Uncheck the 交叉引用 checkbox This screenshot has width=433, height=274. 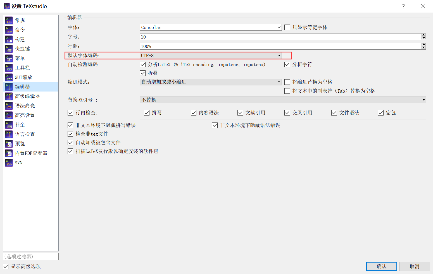(x=287, y=113)
